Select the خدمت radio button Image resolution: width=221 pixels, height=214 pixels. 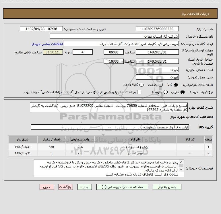point(161,85)
